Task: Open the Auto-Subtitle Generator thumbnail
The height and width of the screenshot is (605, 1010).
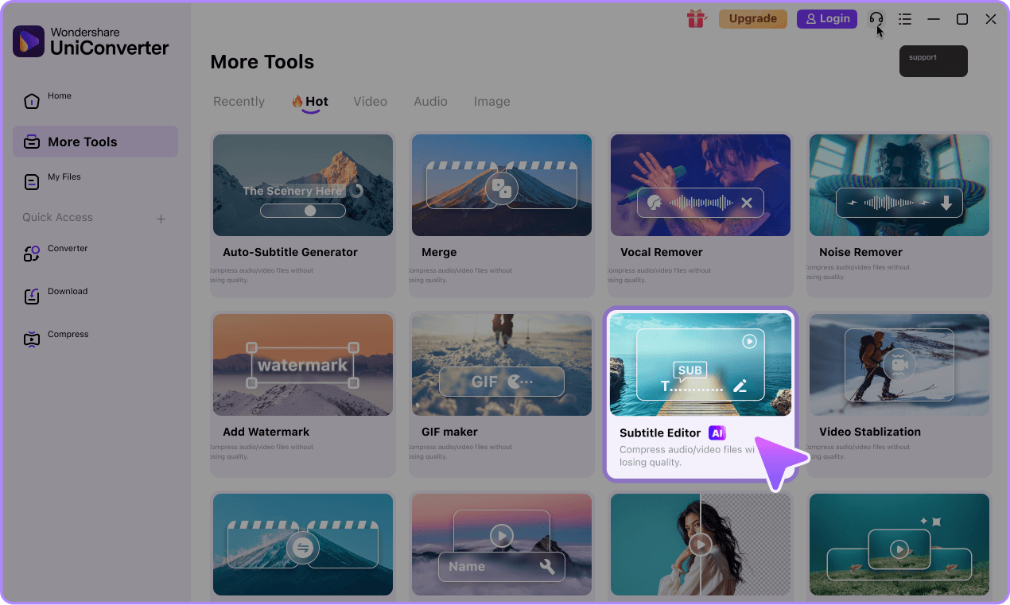Action: pos(303,185)
